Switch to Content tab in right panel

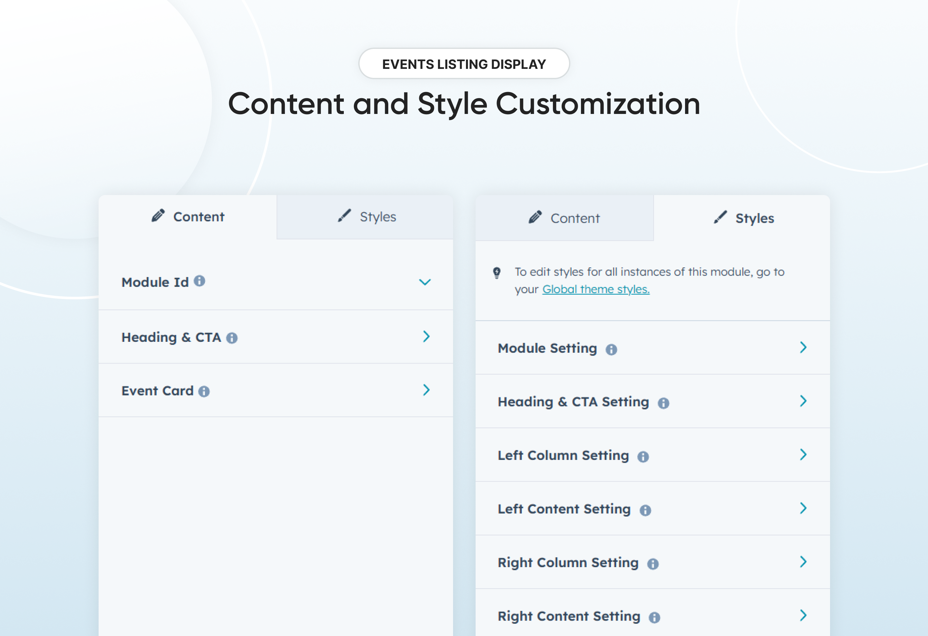tap(564, 218)
